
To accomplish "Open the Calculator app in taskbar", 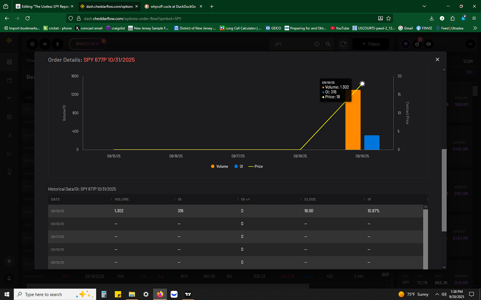I will [x=104, y=294].
